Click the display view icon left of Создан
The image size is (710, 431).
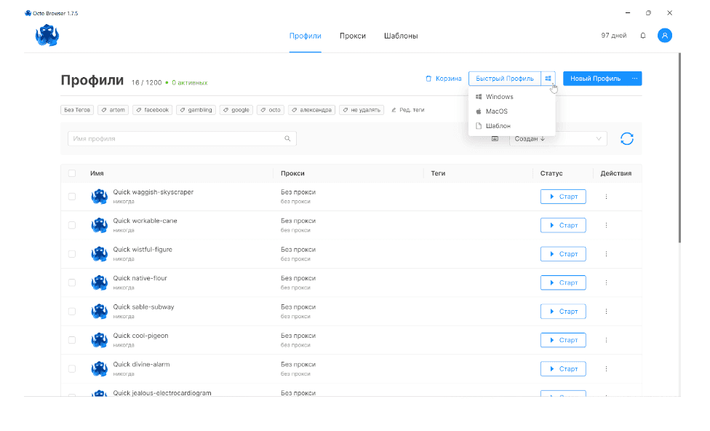tap(495, 138)
